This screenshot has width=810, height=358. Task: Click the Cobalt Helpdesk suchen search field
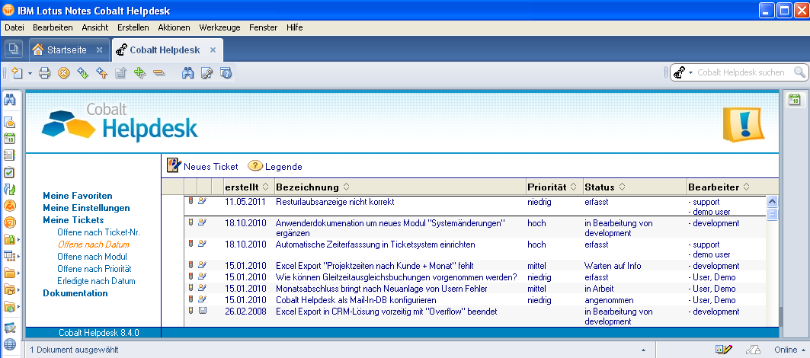(741, 73)
